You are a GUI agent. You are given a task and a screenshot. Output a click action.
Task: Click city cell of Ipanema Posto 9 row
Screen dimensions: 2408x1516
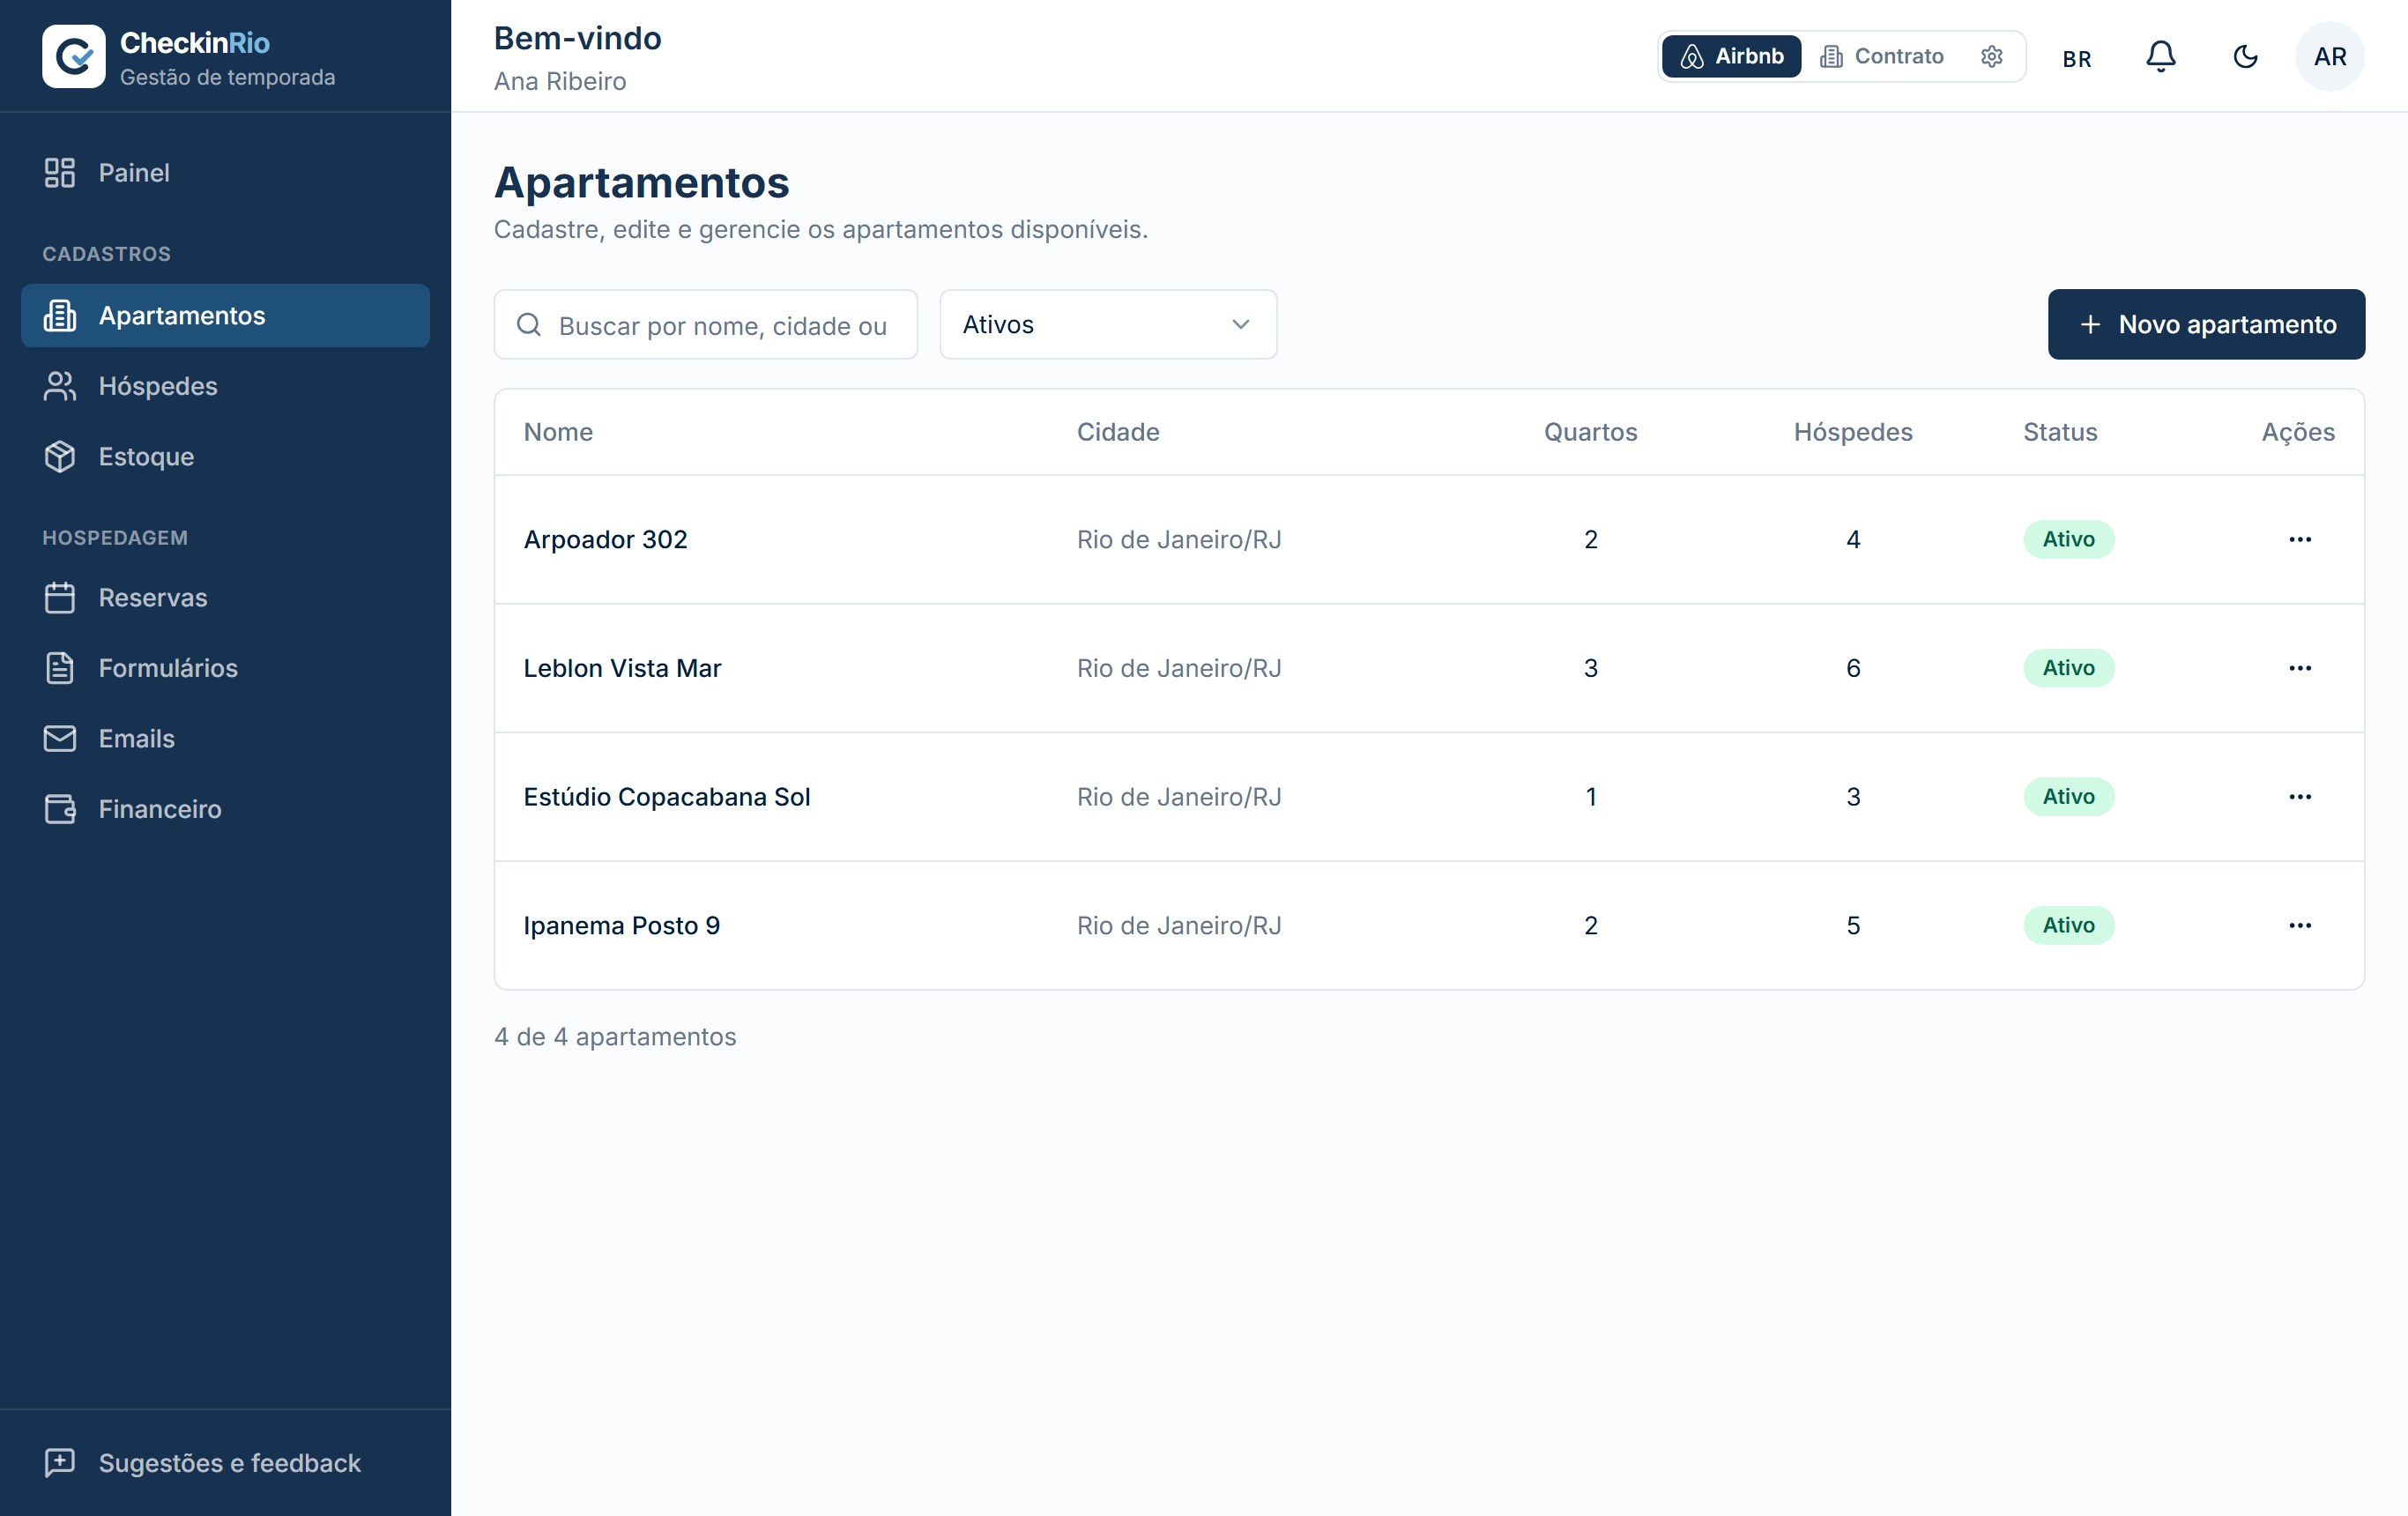pos(1179,926)
